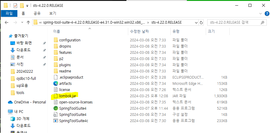Image resolution: width=270 pixels, height=133 pixels.
Task: Select the readme folder icon
Action: coord(56,71)
